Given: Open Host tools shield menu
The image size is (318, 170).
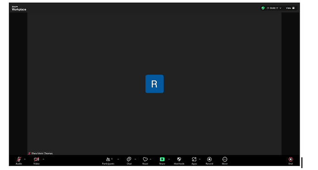Looking at the screenshot, I should coord(179,161).
